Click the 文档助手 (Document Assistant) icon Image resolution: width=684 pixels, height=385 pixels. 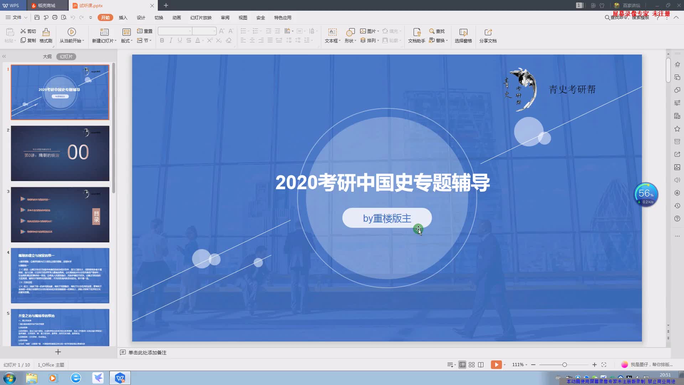[416, 35]
